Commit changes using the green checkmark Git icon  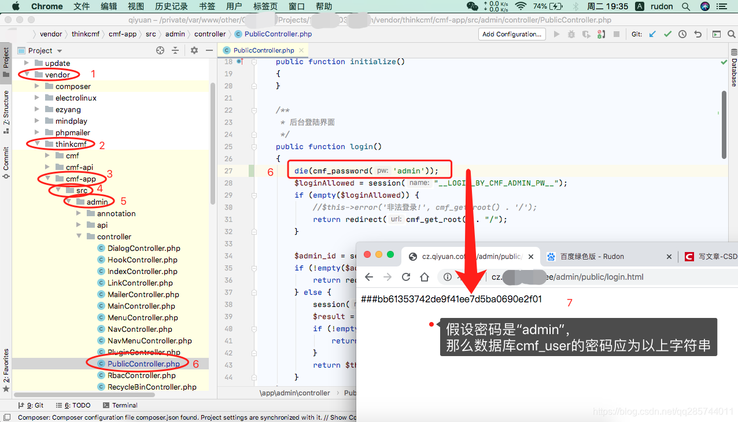(x=667, y=34)
